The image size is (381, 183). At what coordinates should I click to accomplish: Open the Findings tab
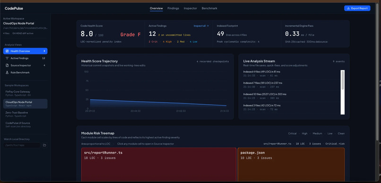[173, 8]
